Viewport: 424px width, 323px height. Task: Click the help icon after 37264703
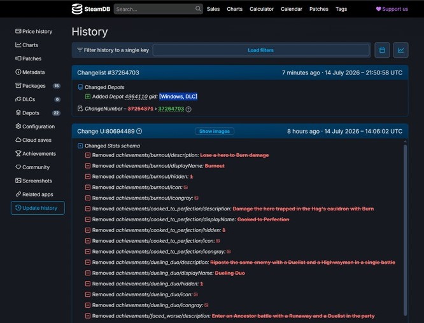pyautogui.click(x=188, y=109)
